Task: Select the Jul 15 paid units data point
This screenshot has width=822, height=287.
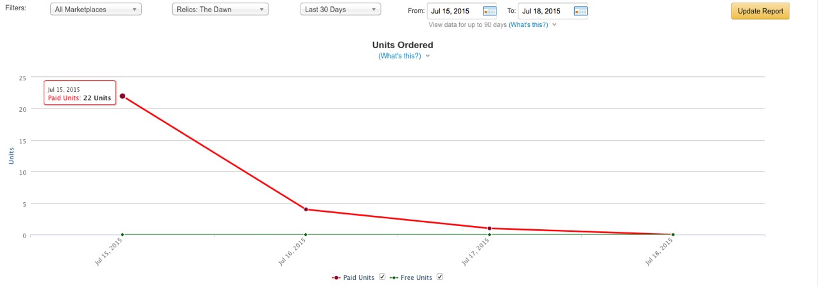Action: pos(122,96)
